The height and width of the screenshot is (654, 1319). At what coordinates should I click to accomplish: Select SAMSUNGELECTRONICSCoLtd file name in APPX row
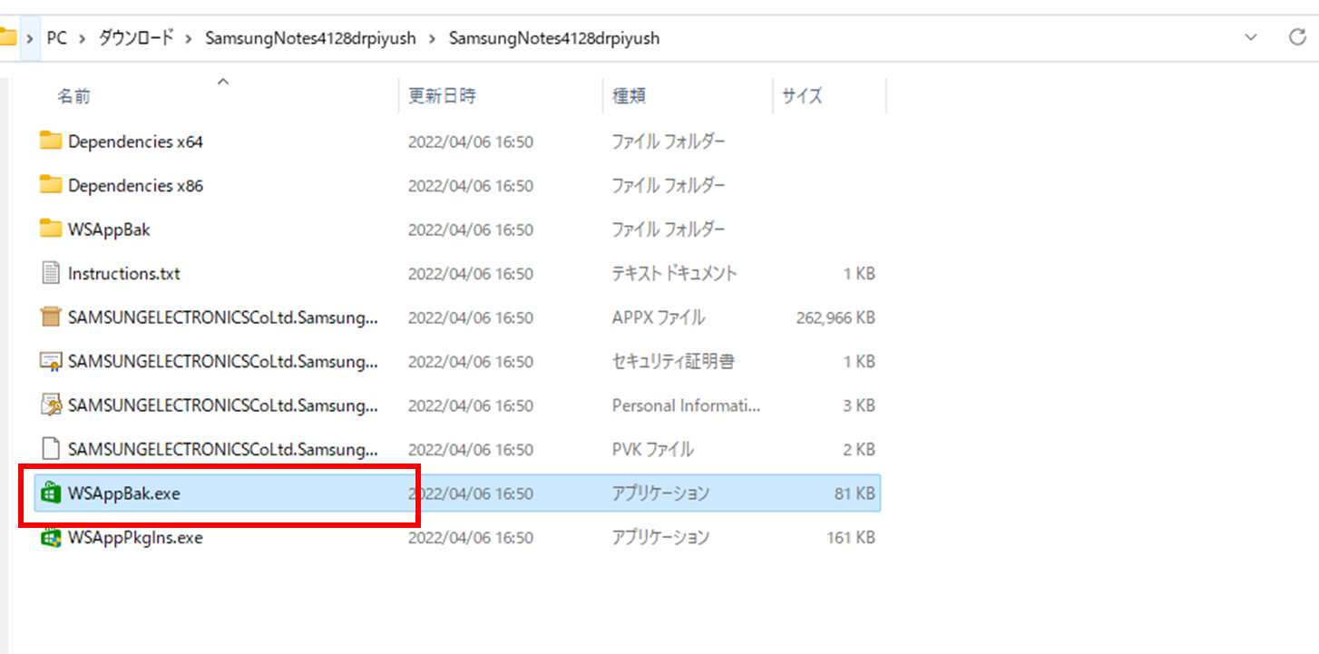tap(222, 317)
